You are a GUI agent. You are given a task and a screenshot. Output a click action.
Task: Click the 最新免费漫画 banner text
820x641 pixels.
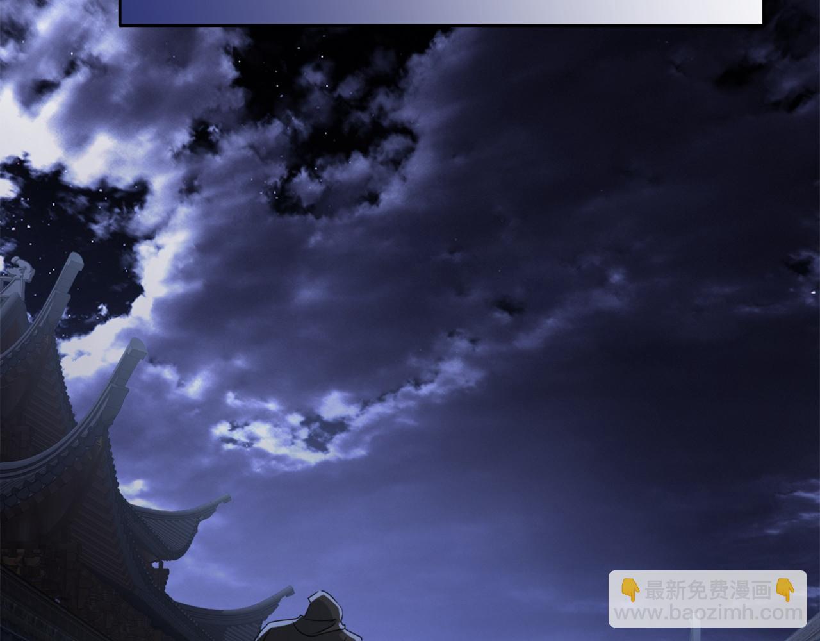tap(708, 590)
